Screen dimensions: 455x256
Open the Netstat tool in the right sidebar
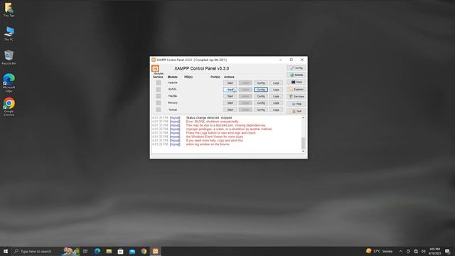point(296,75)
